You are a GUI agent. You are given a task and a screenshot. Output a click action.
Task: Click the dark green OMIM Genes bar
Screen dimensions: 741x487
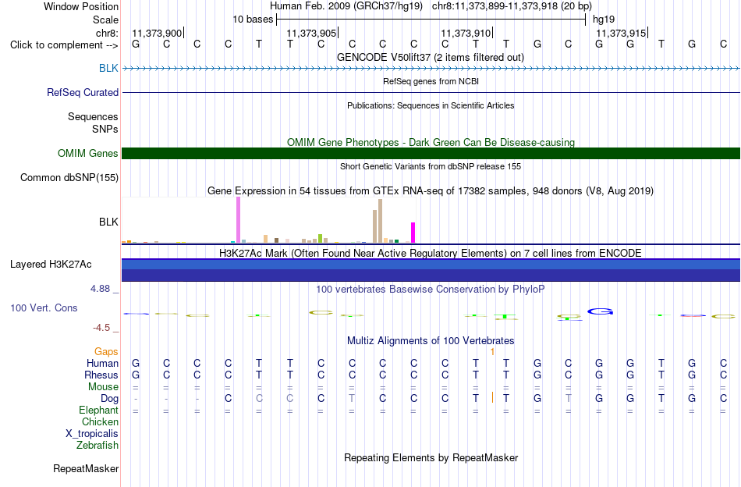431,153
